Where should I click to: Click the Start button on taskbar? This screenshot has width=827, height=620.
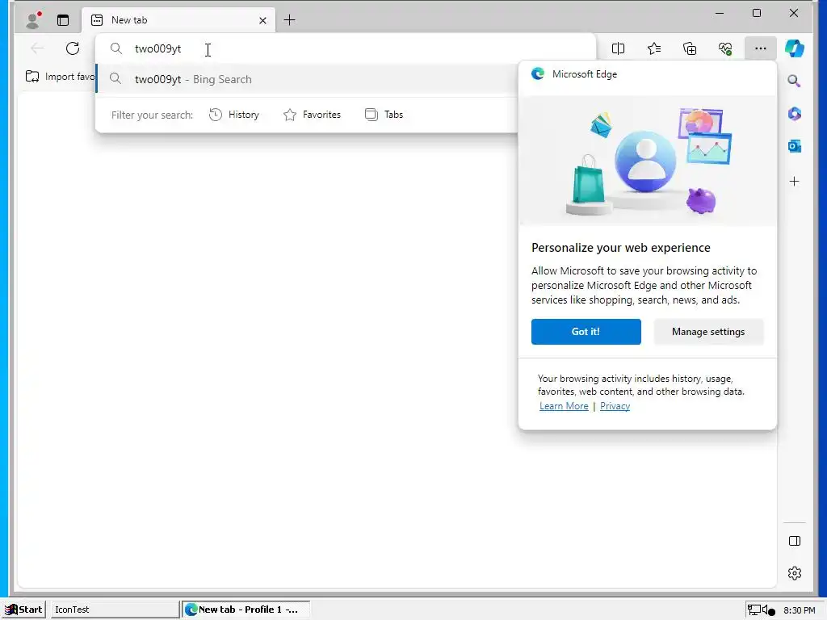(23, 610)
